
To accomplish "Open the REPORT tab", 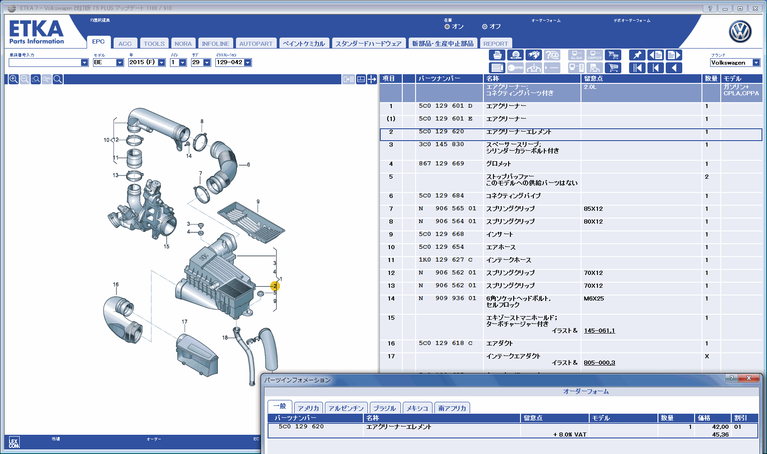I will point(495,44).
